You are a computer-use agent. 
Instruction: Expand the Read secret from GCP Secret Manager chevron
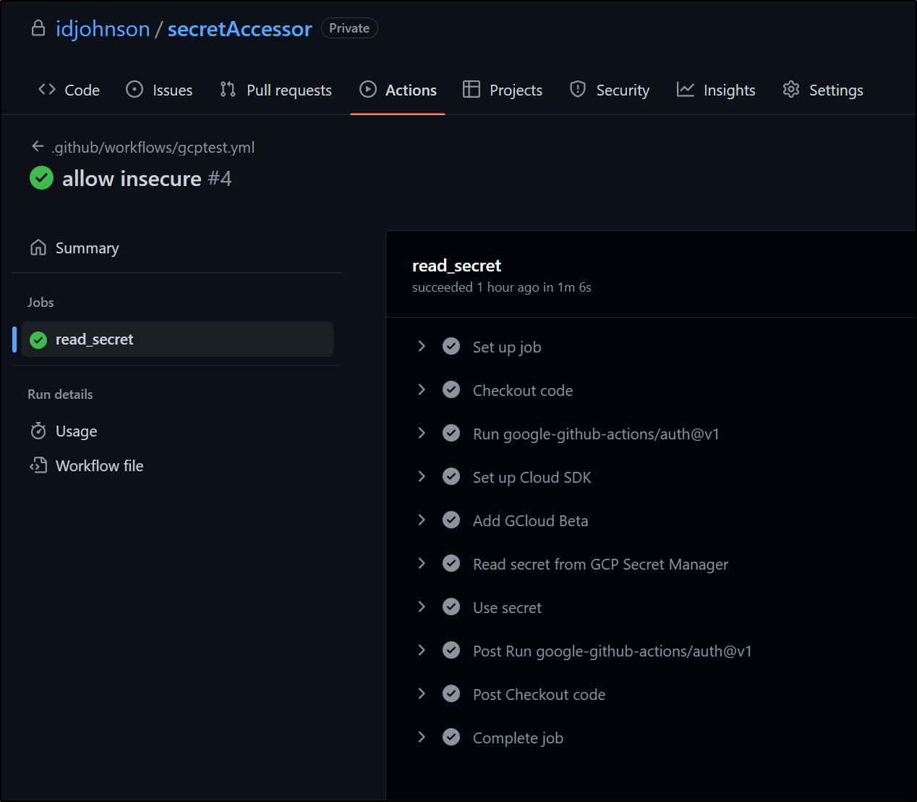coord(422,563)
